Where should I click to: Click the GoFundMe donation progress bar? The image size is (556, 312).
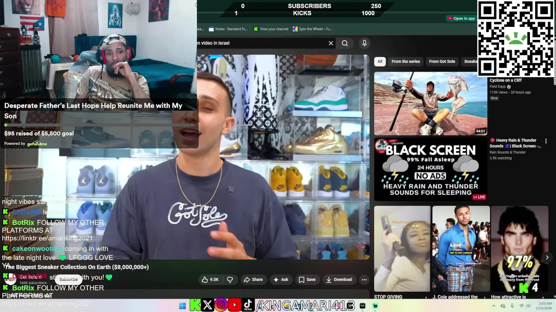(99, 125)
